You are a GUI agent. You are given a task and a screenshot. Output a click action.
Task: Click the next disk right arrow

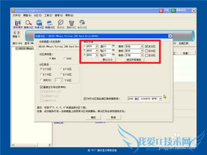pyautogui.click(x=19, y=33)
